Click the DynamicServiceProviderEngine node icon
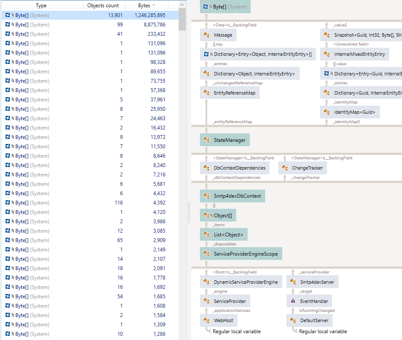Image resolution: width=402 pixels, height=340 pixels. pos(205,282)
